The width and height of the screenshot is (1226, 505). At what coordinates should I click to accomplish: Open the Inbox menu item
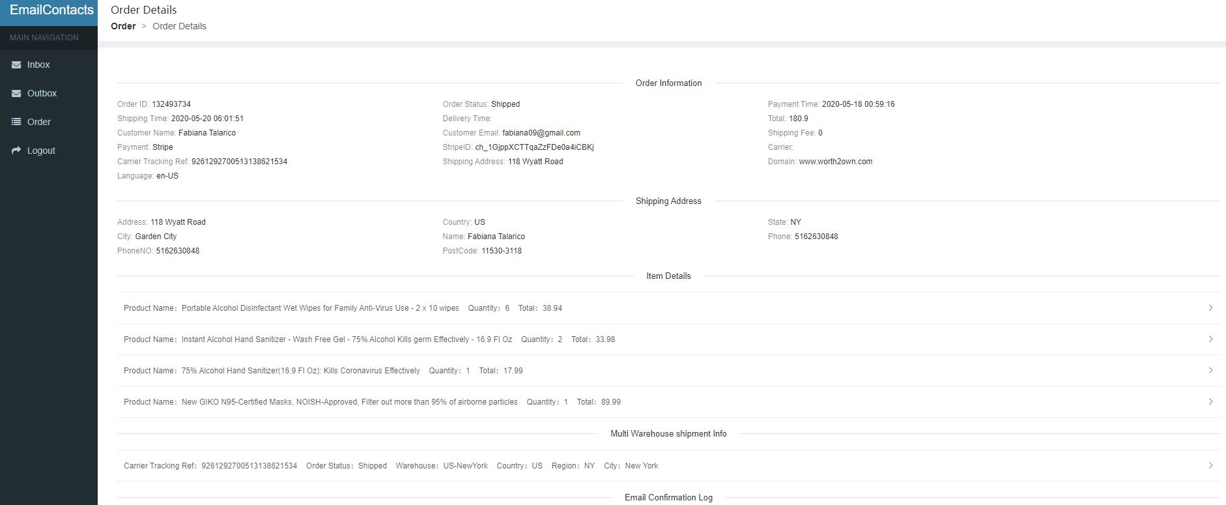click(x=38, y=65)
